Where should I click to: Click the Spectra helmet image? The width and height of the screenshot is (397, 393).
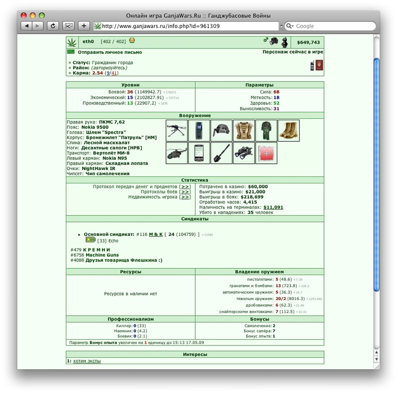click(x=221, y=131)
